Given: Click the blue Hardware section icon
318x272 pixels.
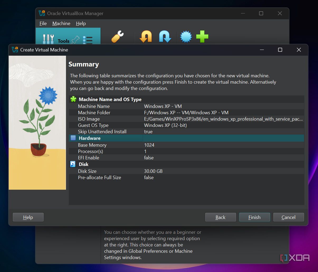Looking at the screenshot, I should click(73, 138).
